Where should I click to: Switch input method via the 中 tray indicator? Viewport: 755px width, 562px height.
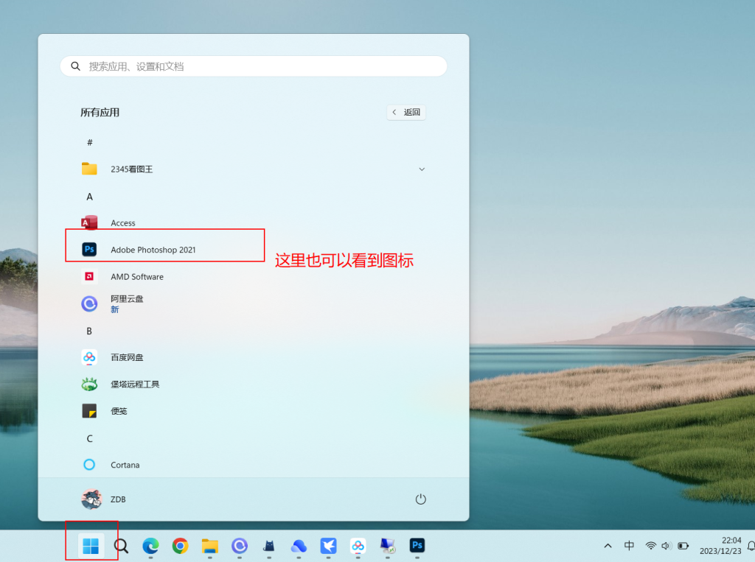pyautogui.click(x=629, y=546)
